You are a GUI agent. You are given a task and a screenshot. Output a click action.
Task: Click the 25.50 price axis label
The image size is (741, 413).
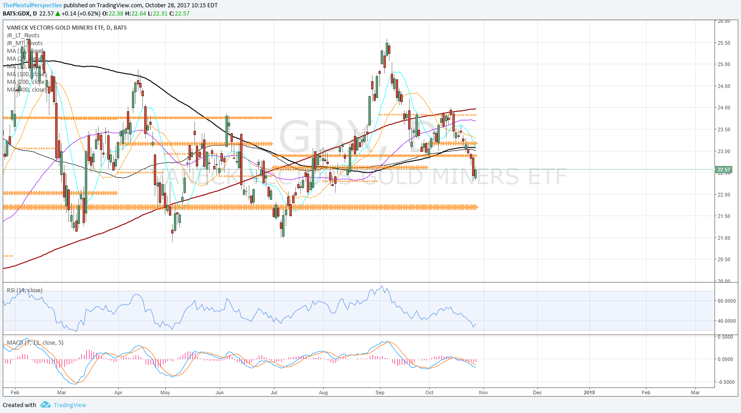coord(724,43)
